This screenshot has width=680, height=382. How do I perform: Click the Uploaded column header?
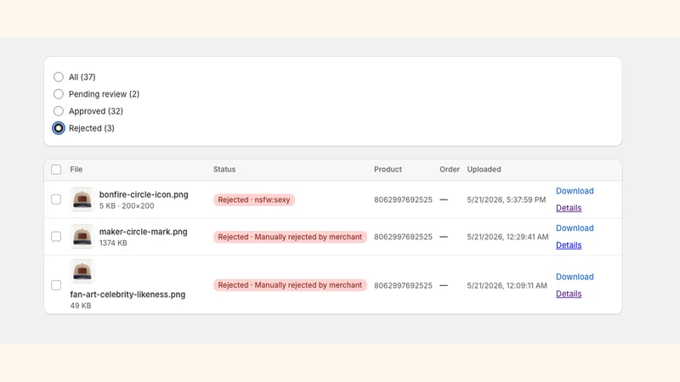click(x=484, y=169)
